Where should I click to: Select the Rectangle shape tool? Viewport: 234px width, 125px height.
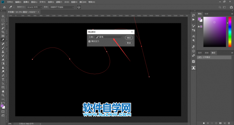pos(3,87)
